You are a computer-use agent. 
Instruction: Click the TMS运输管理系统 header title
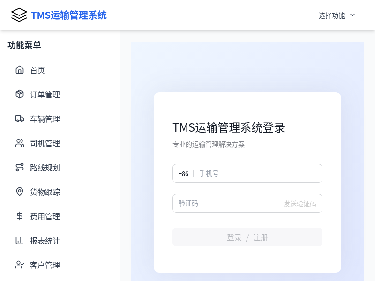(x=69, y=15)
